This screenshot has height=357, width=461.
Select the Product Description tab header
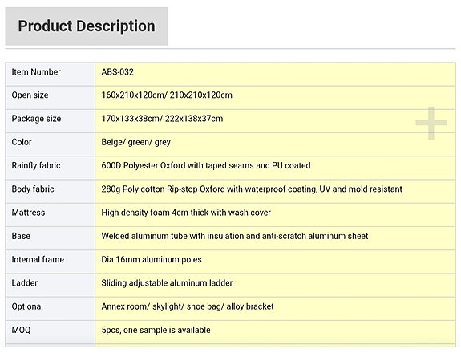click(x=87, y=26)
